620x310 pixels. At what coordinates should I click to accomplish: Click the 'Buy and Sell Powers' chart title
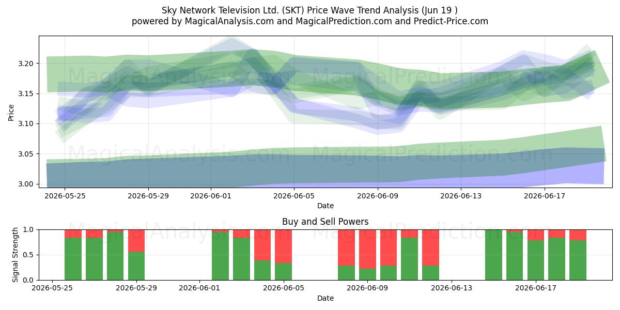326,222
